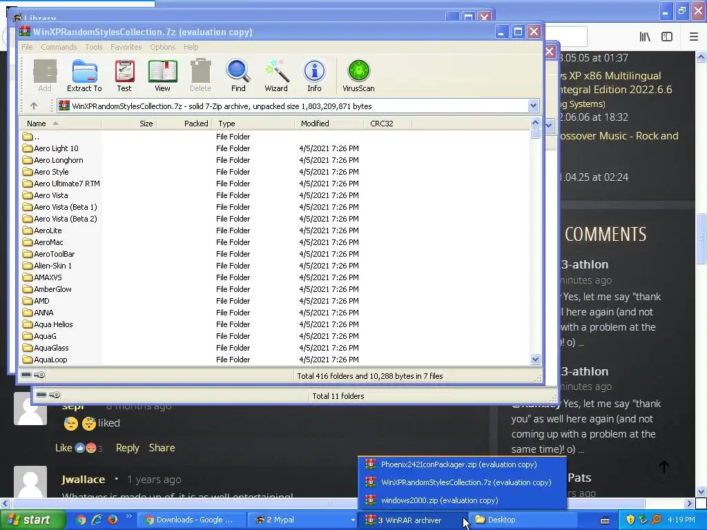Sort by the Packed column header
This screenshot has width=707, height=530.
pos(184,124)
